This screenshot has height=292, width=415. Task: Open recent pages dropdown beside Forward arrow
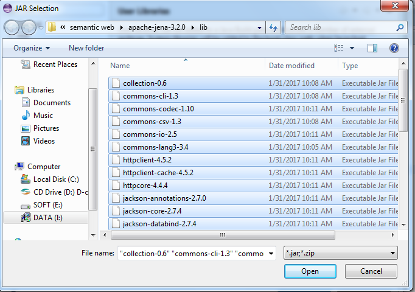tap(41, 27)
